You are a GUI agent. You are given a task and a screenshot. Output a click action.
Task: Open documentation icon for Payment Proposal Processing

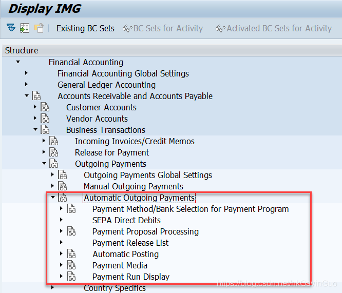click(71, 231)
